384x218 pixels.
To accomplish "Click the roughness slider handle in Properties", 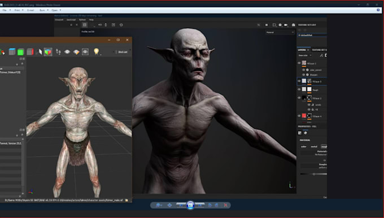I will pyautogui.click(x=314, y=174).
